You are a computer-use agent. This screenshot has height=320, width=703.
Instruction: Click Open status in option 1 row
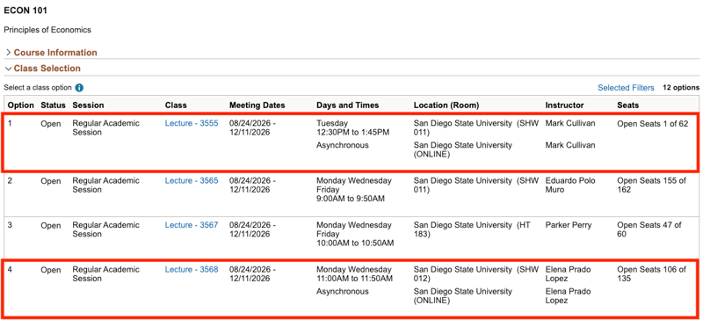[x=51, y=123]
